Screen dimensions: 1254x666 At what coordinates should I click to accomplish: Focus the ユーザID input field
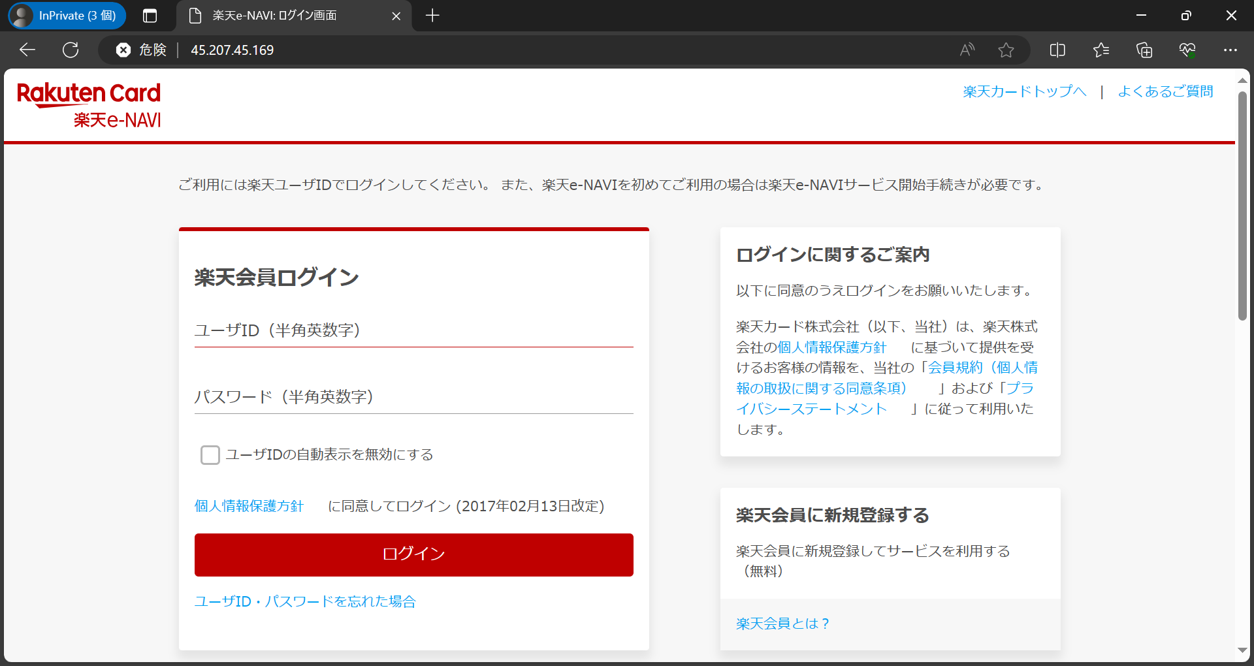[414, 330]
